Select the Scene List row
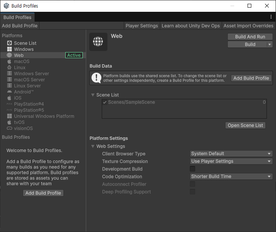276x232 pixels. (x=43, y=43)
